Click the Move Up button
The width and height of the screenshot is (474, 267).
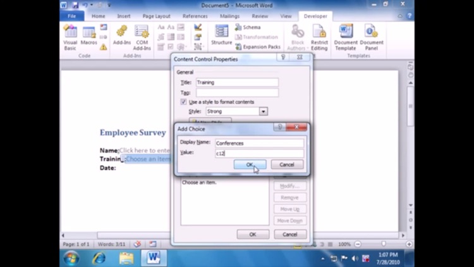(x=289, y=209)
